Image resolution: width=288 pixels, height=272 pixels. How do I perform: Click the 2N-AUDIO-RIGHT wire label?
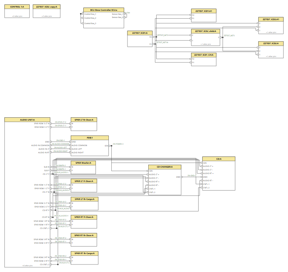coord(60,151)
